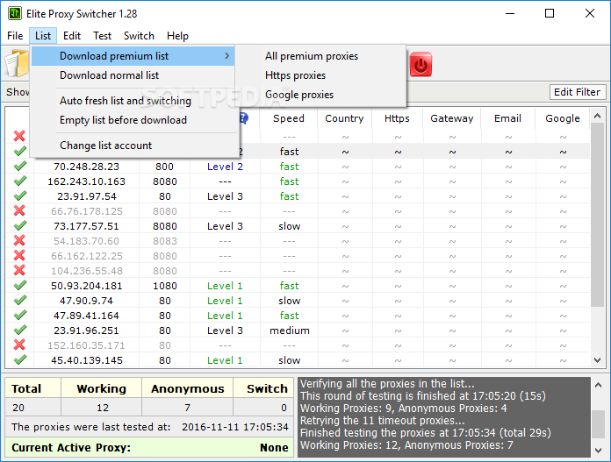Click the last tested time 2016-11-11 17:05:34

[x=235, y=427]
